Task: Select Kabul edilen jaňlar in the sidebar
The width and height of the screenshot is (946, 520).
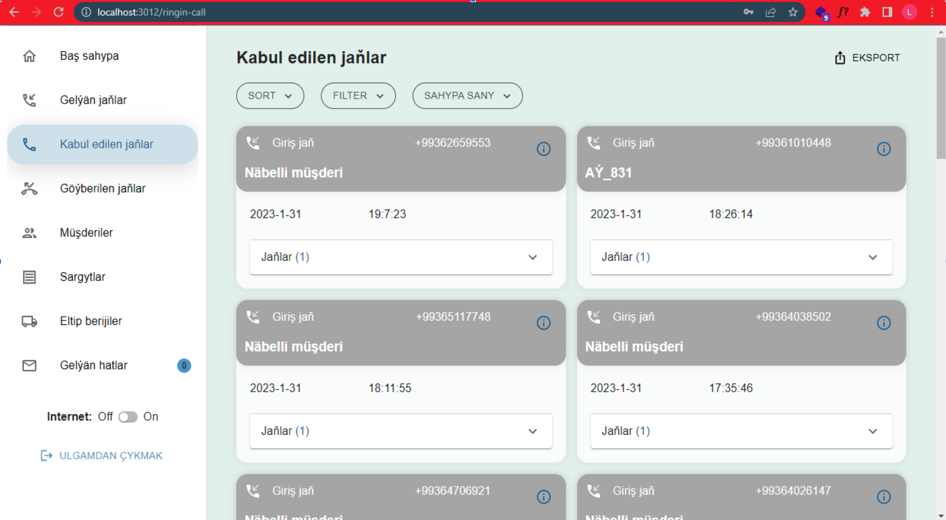Action: (103, 145)
